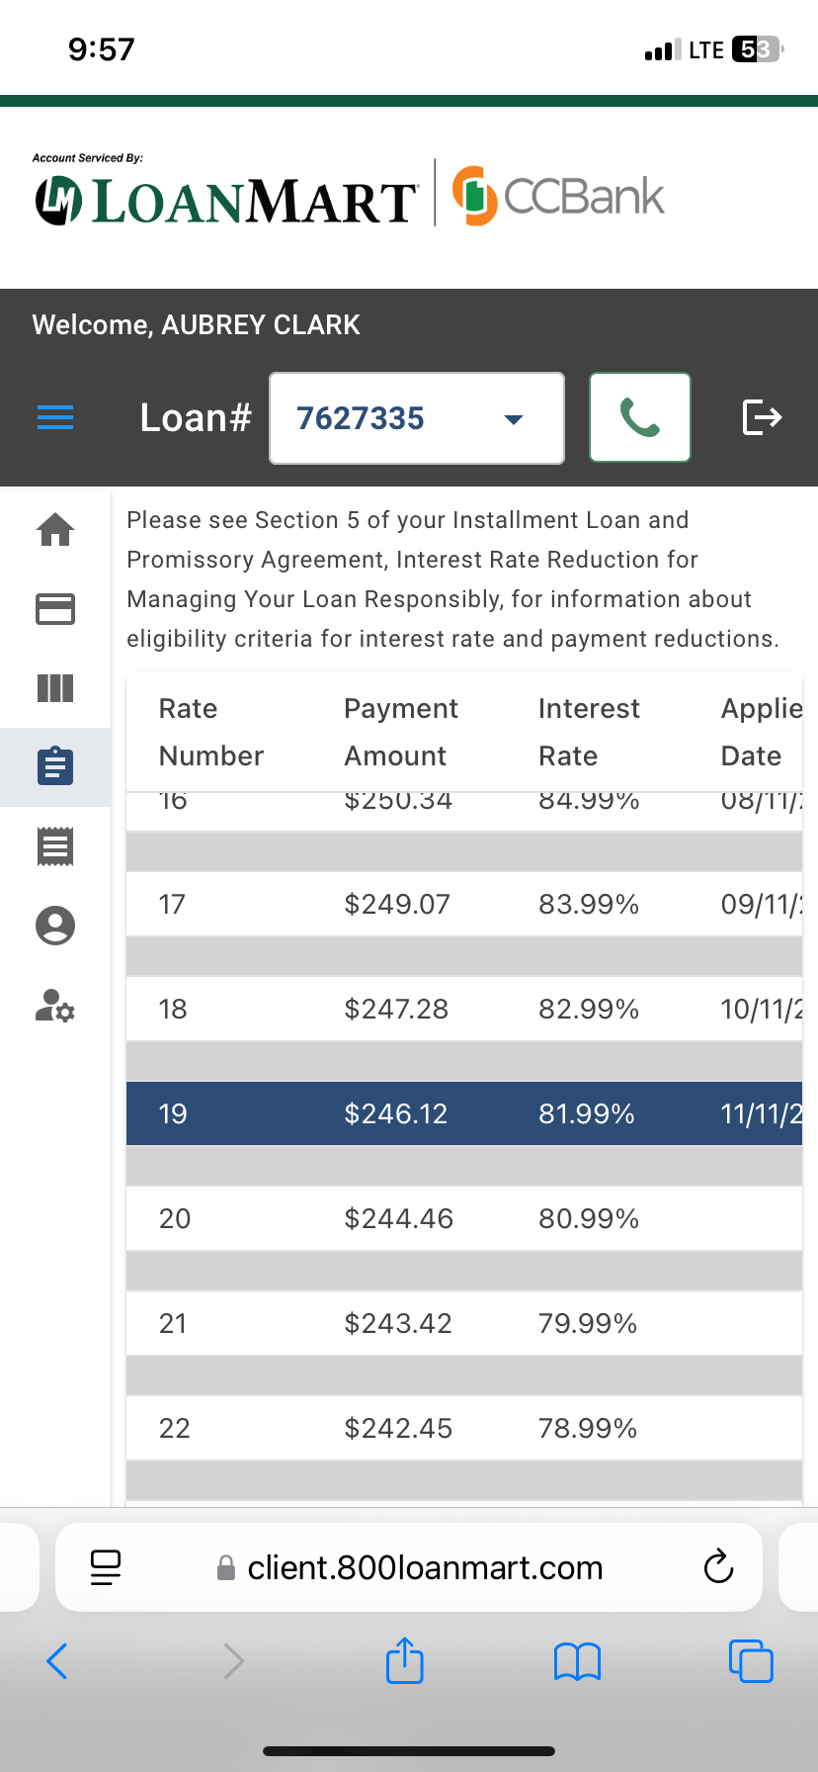The height and width of the screenshot is (1772, 818).
Task: Go to the Home sidebar icon
Action: tap(55, 530)
